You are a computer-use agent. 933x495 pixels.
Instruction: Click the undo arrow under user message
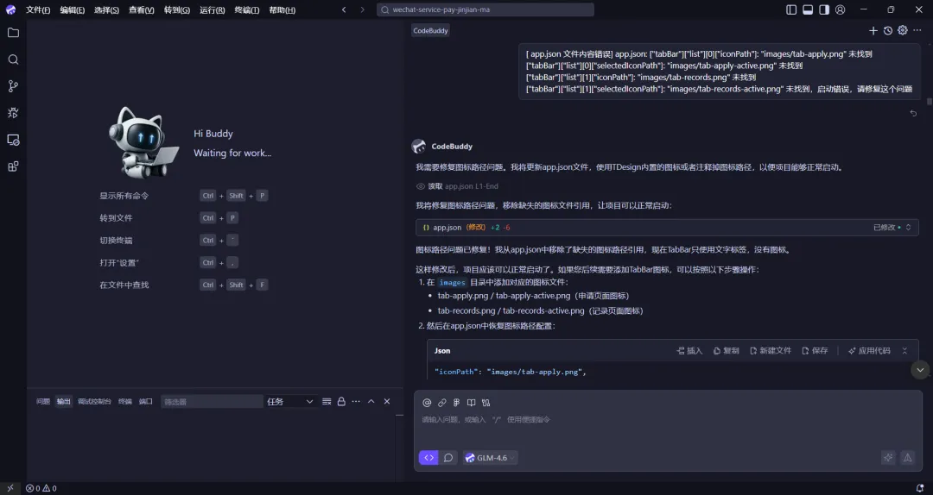913,113
